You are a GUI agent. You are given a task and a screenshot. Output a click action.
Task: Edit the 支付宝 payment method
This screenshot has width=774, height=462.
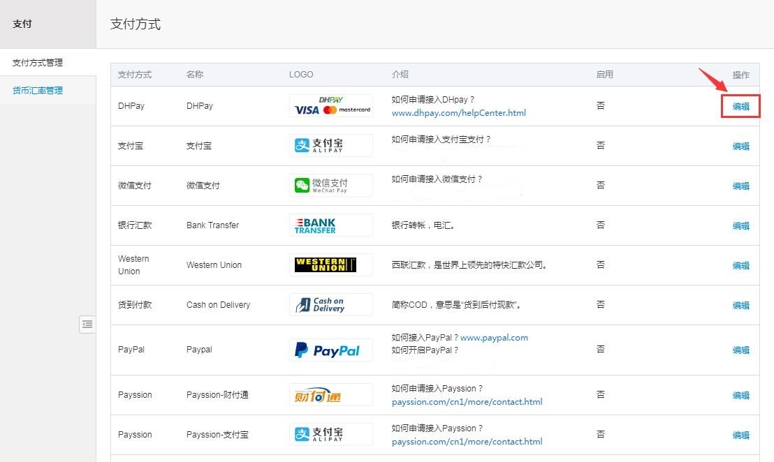740,147
